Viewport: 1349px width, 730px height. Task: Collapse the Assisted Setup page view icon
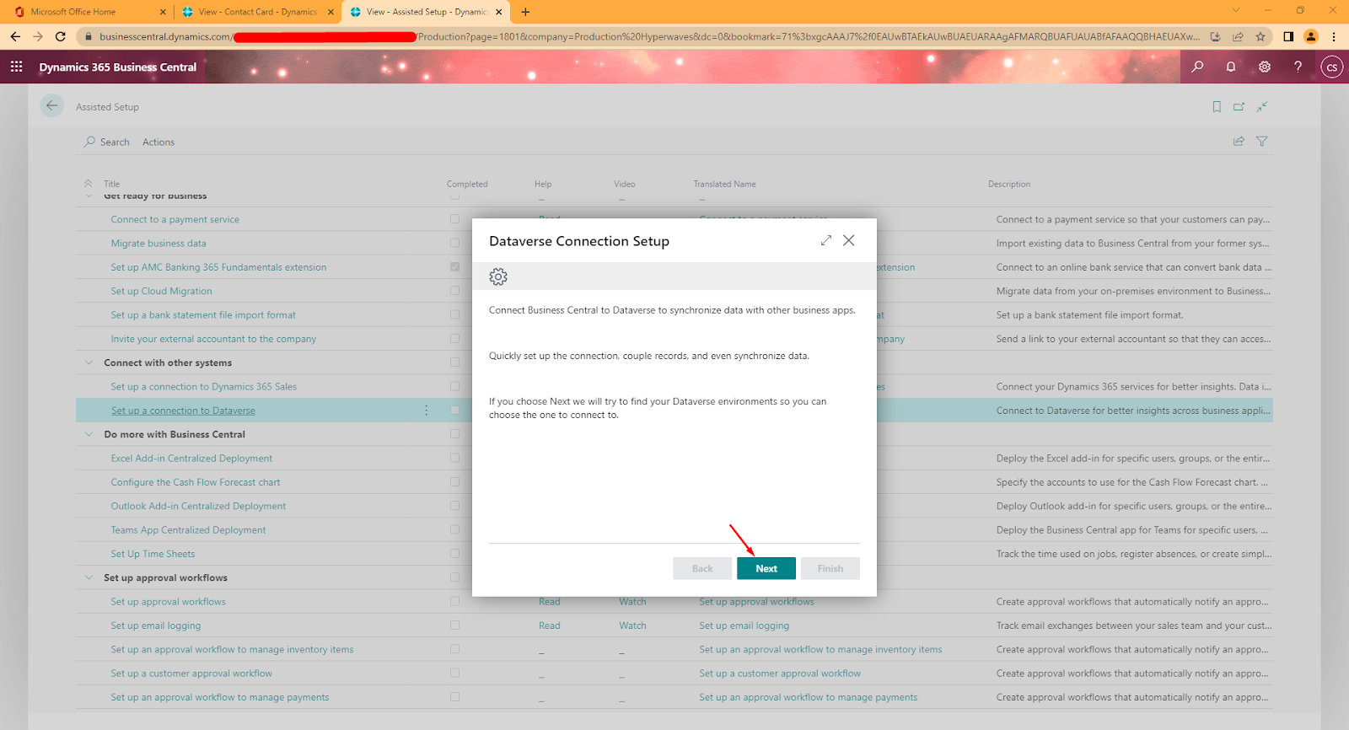point(1262,107)
